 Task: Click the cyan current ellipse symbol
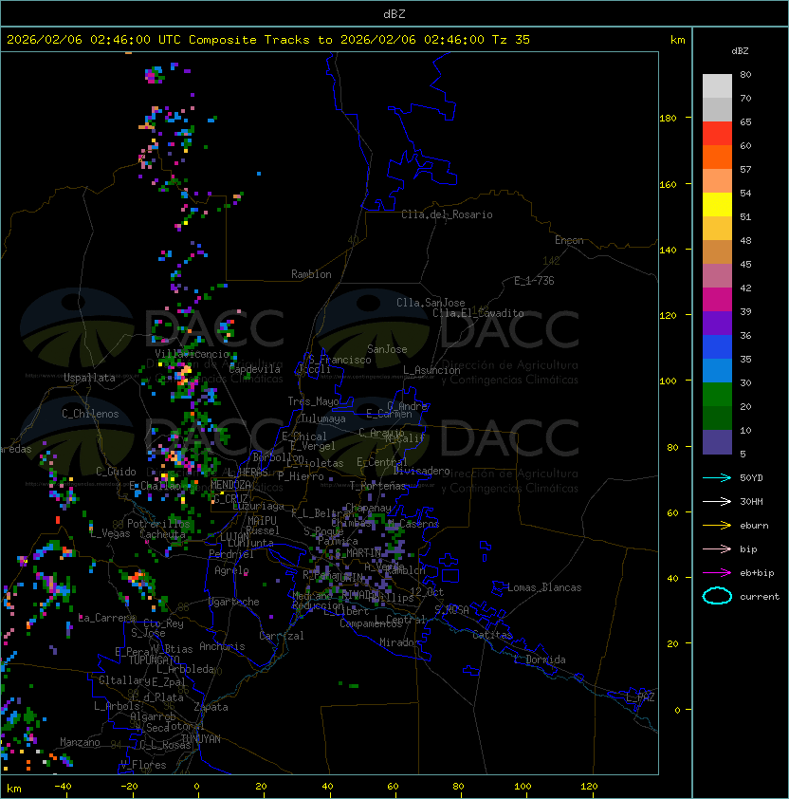click(x=717, y=596)
